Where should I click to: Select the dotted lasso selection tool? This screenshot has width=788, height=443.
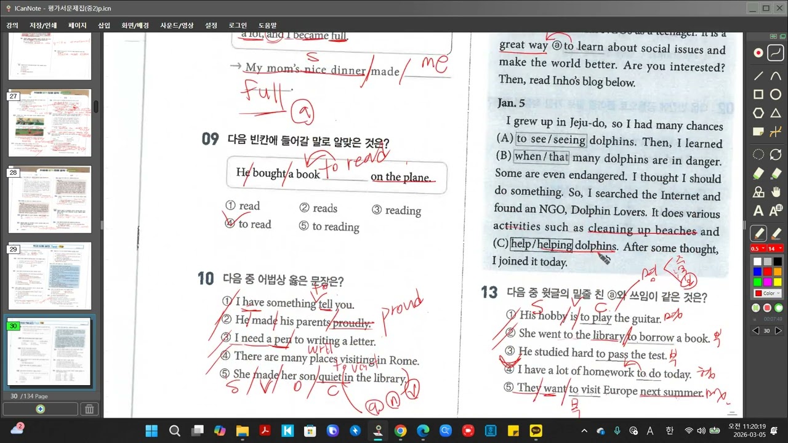[x=758, y=155]
